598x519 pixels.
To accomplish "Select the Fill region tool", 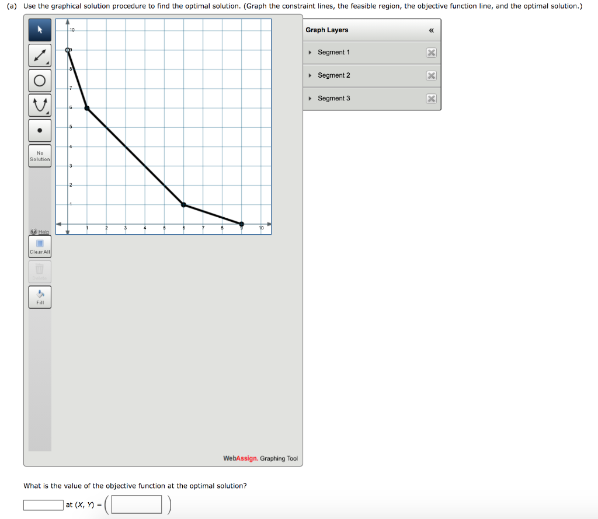I will 39,297.
